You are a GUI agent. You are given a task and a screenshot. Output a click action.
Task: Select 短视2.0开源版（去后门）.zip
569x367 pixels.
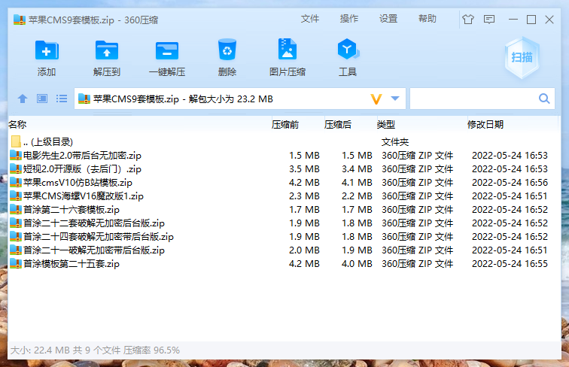[284, 168]
